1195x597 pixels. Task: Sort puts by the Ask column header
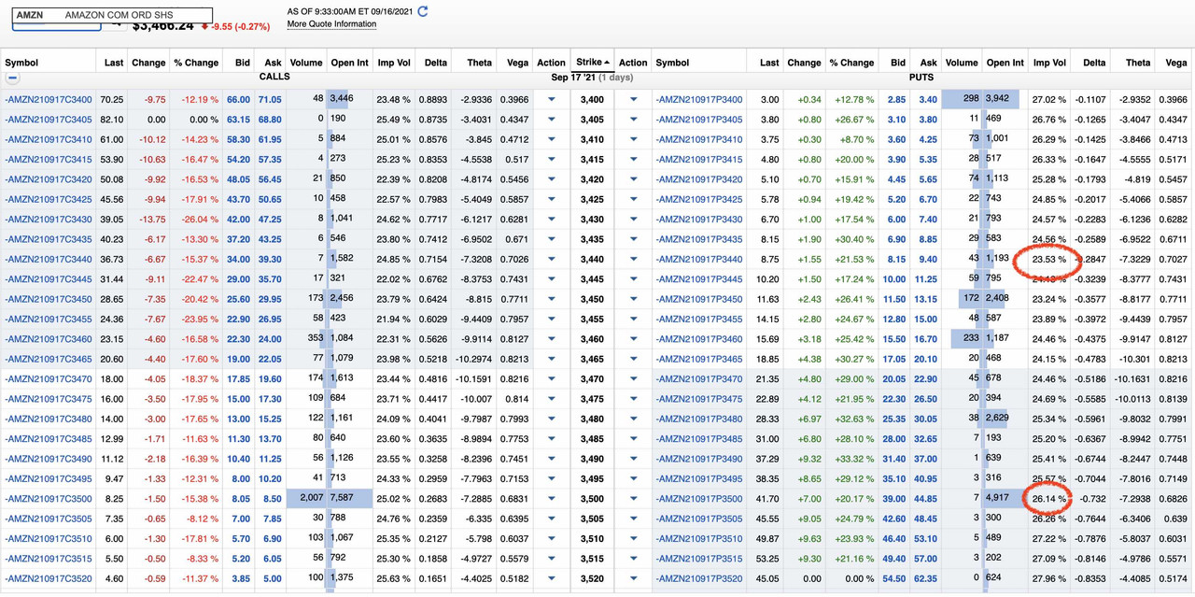[928, 63]
